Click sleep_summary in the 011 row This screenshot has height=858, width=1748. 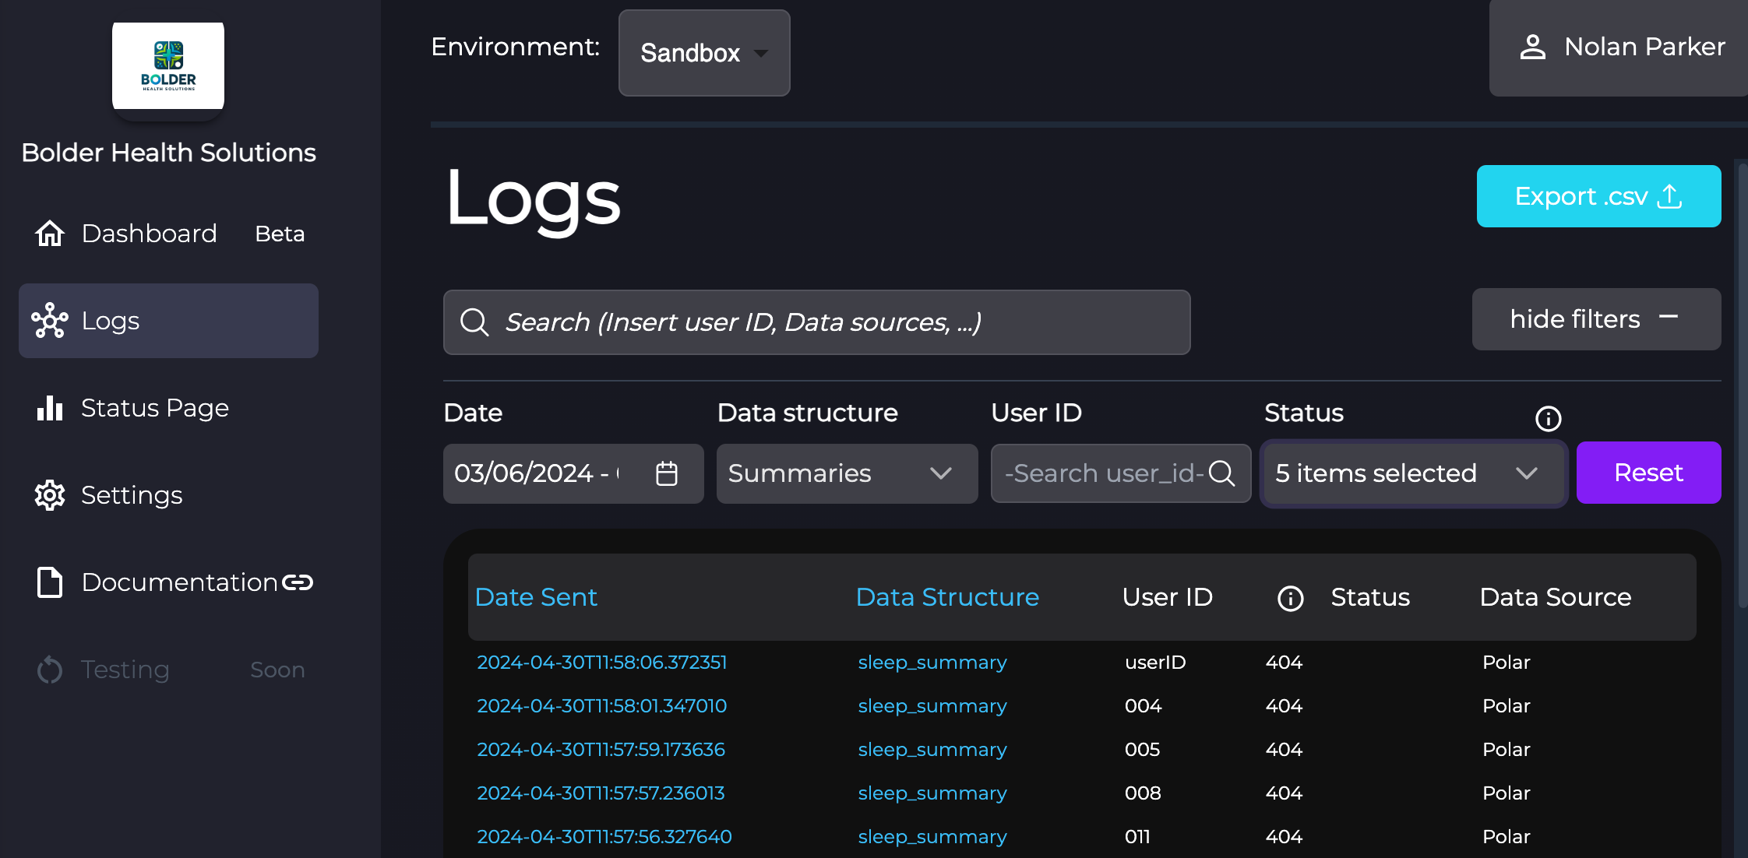point(932,837)
